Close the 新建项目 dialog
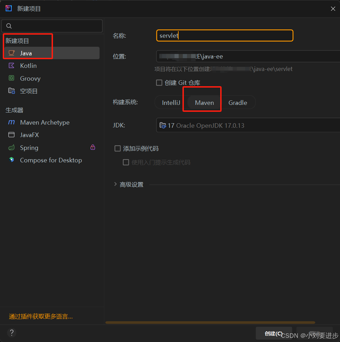The height and width of the screenshot is (342, 340). coord(333,9)
